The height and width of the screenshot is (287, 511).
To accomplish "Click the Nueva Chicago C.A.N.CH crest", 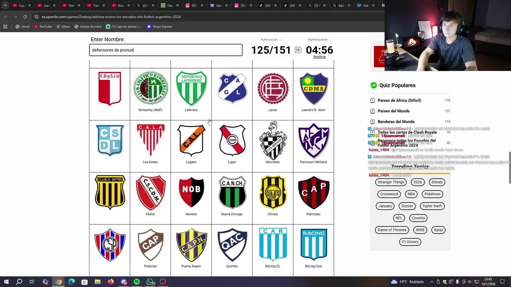I will (232, 192).
